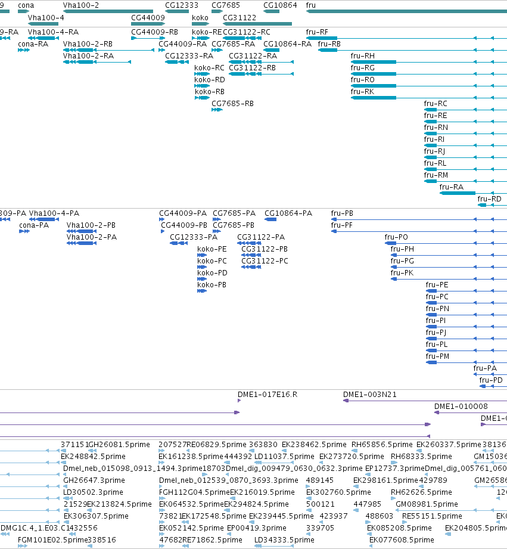Image resolution: width=507 pixels, height=549 pixels.
Task: Select the fru-PF protein label
Action: coord(342,225)
